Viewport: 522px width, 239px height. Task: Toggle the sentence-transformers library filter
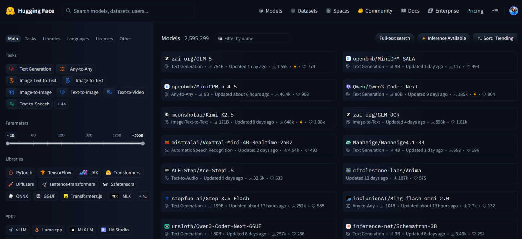pyautogui.click(x=68, y=184)
